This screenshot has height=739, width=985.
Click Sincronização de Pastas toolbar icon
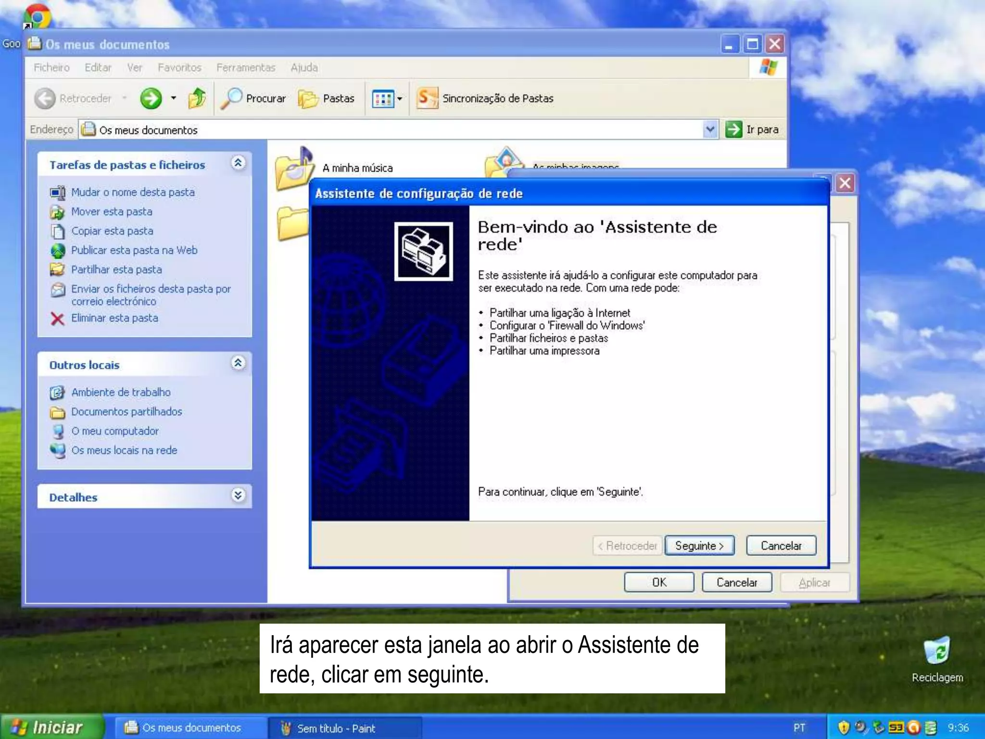[427, 98]
